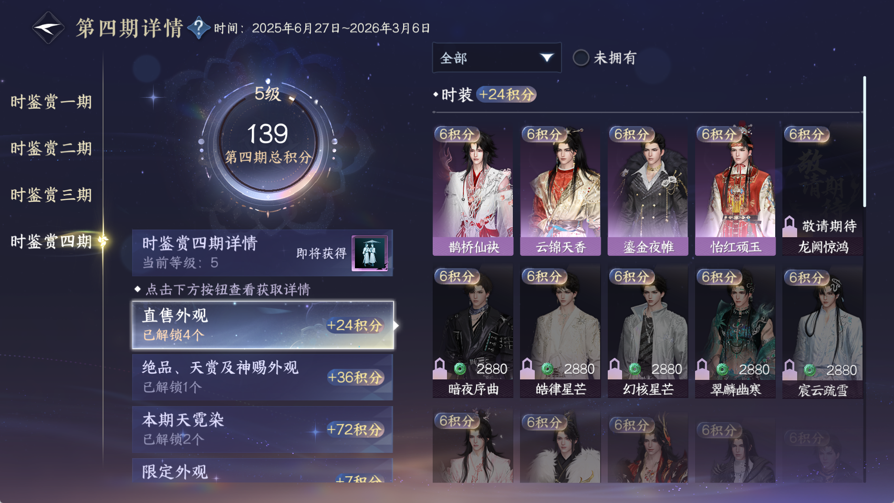Switch to 时鉴赏一期 tab
894x503 pixels.
coord(51,102)
